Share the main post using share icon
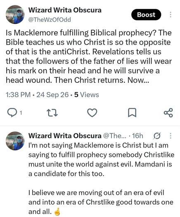The width and height of the screenshot is (180, 217). point(168,113)
